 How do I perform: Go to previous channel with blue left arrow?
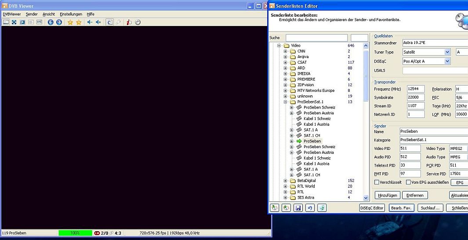pyautogui.click(x=51, y=22)
